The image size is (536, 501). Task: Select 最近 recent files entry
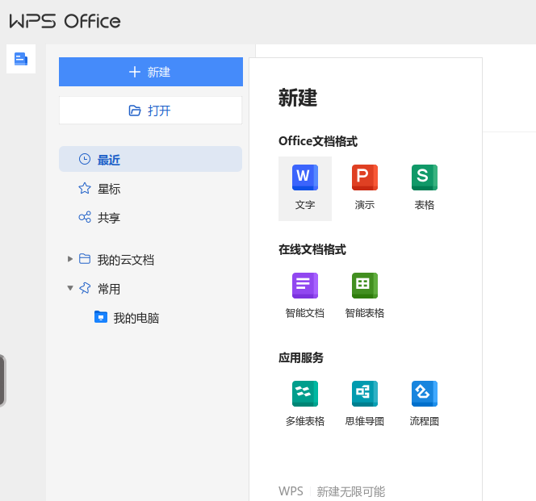(150, 159)
